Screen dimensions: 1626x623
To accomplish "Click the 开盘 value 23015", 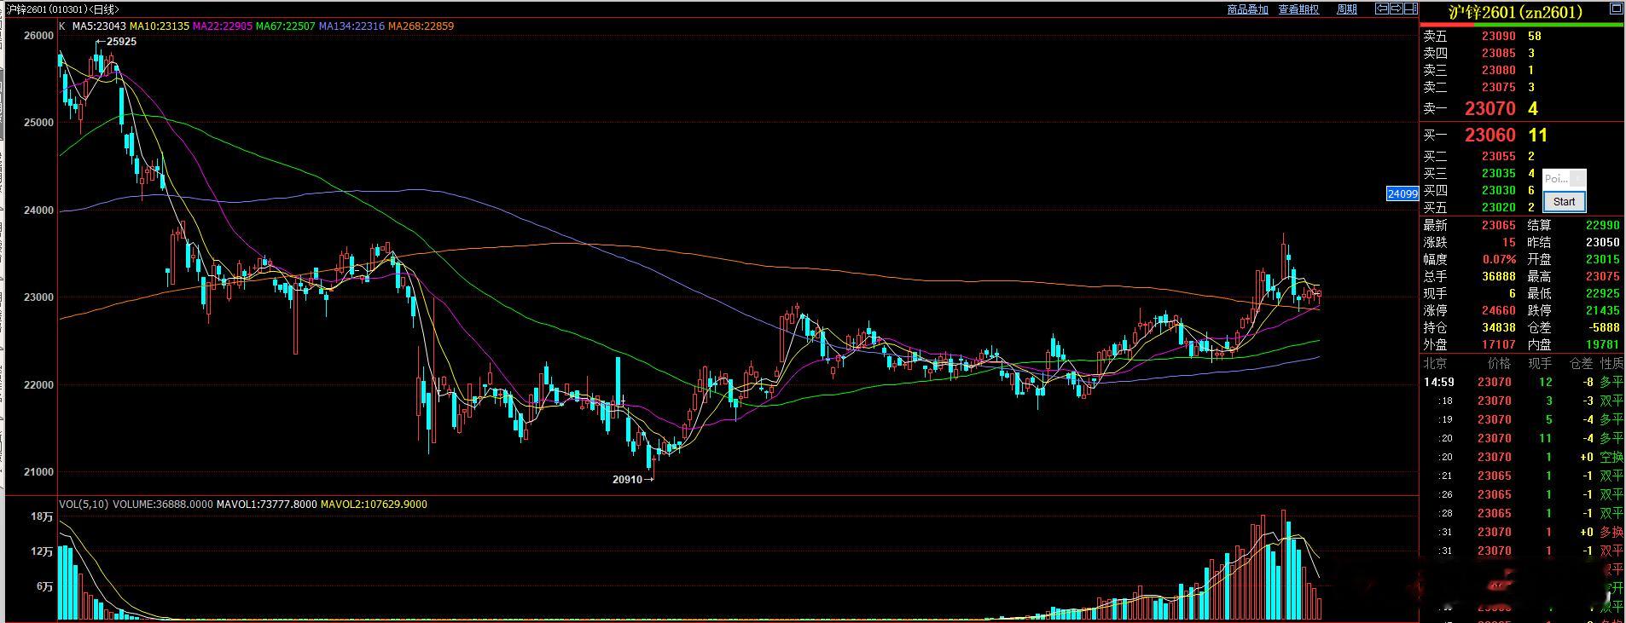I will tap(1603, 259).
